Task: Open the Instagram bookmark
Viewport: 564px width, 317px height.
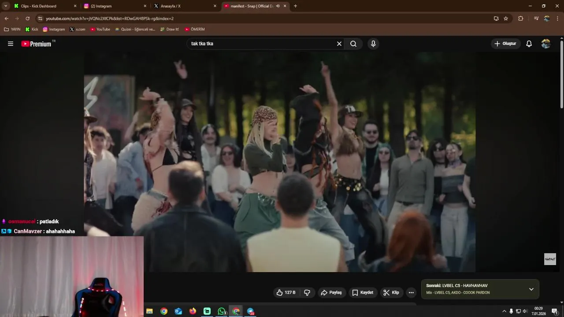Action: (x=54, y=29)
